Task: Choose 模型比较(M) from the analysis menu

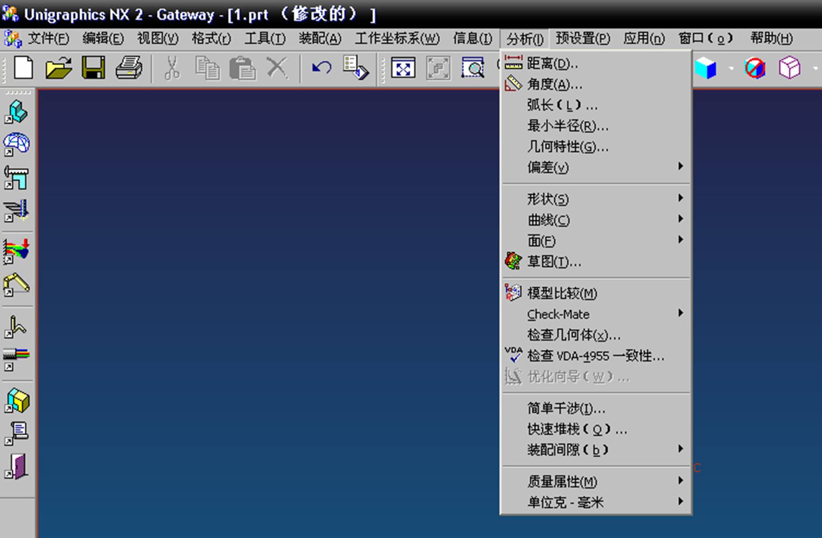Action: pos(596,294)
